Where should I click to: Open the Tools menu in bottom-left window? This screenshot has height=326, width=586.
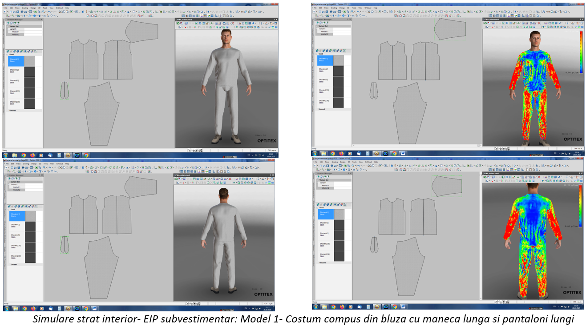pos(45,164)
